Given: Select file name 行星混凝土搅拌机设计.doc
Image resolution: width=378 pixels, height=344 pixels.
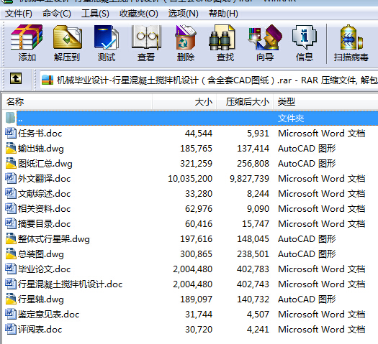Looking at the screenshot, I should (70, 284).
